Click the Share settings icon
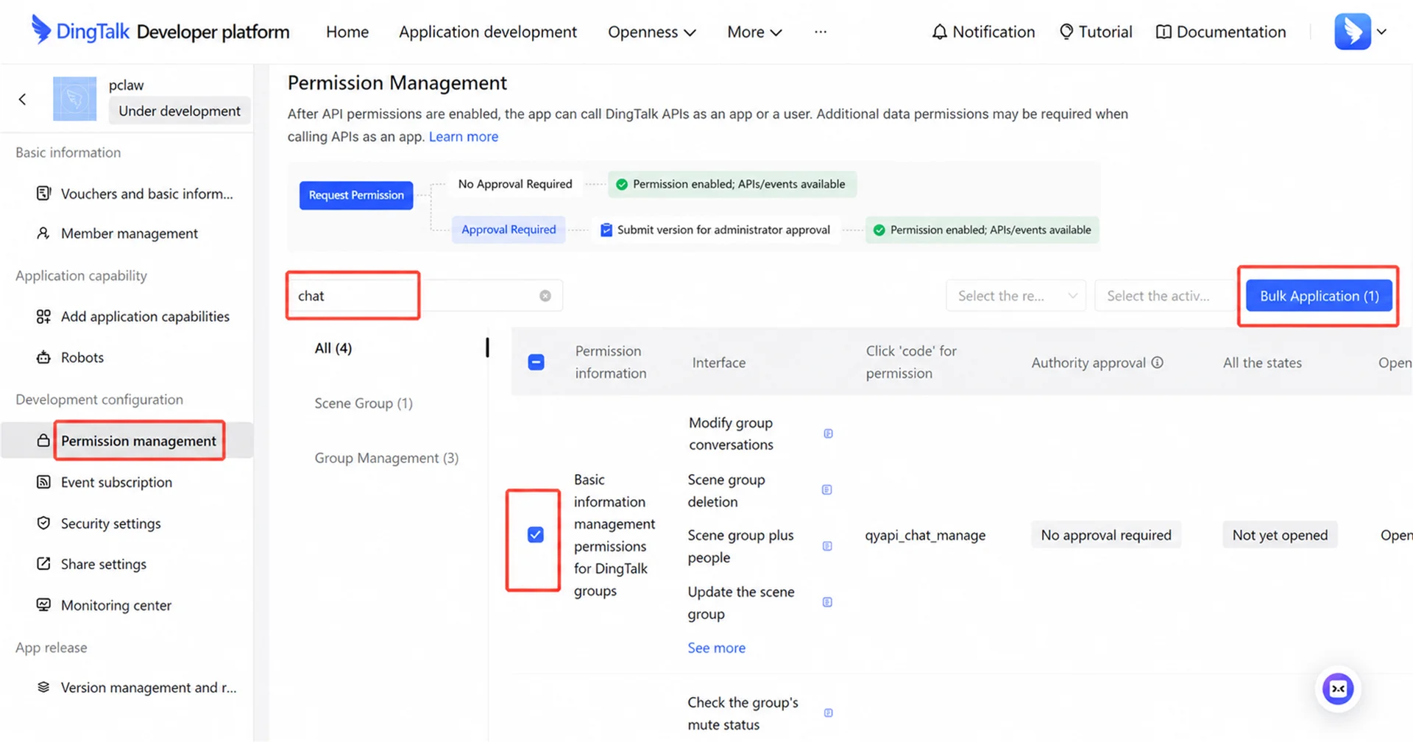This screenshot has width=1413, height=742. (x=43, y=564)
